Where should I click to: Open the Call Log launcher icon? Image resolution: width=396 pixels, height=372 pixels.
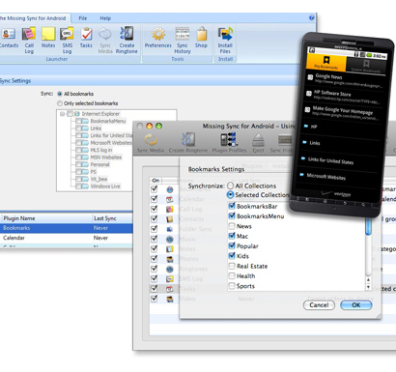pyautogui.click(x=29, y=41)
